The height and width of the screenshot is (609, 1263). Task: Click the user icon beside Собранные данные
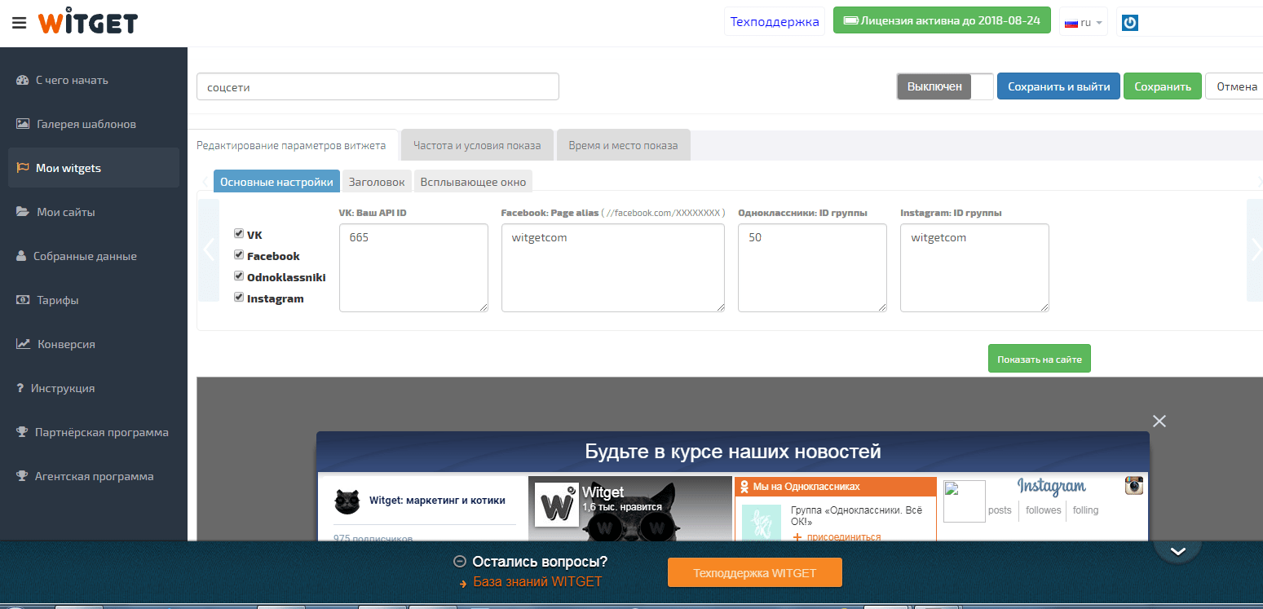click(21, 256)
